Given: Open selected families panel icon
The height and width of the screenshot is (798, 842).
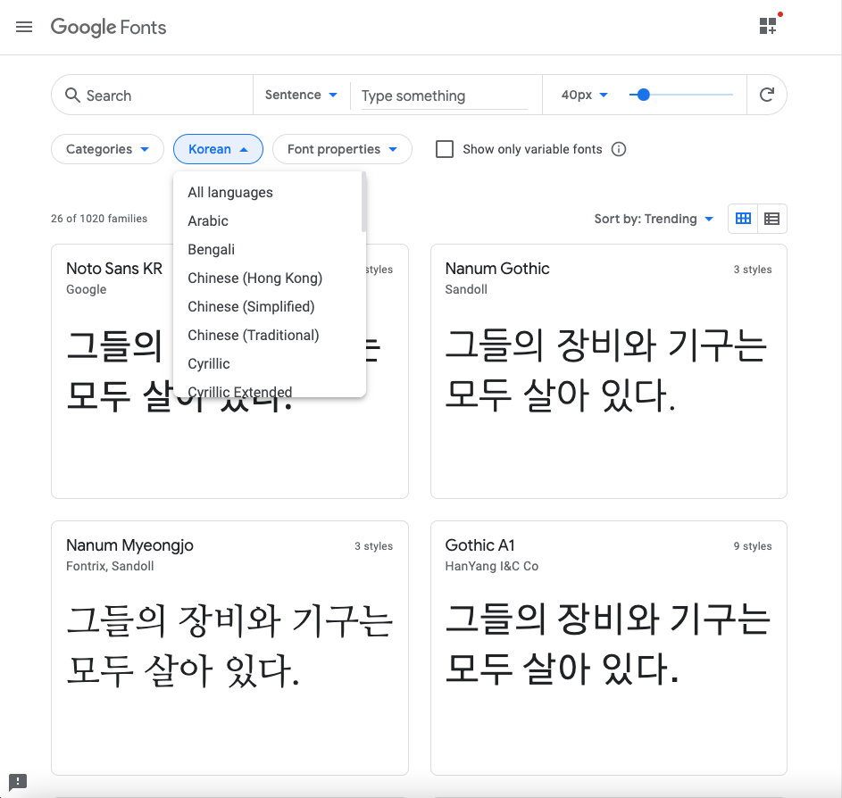Looking at the screenshot, I should click(768, 25).
